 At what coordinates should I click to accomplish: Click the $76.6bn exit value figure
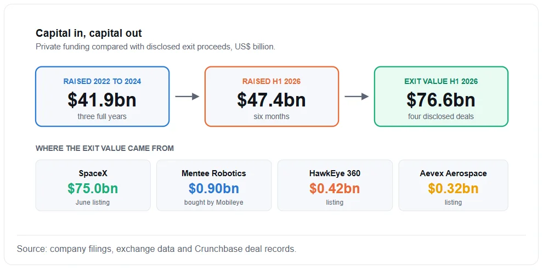tap(441, 99)
